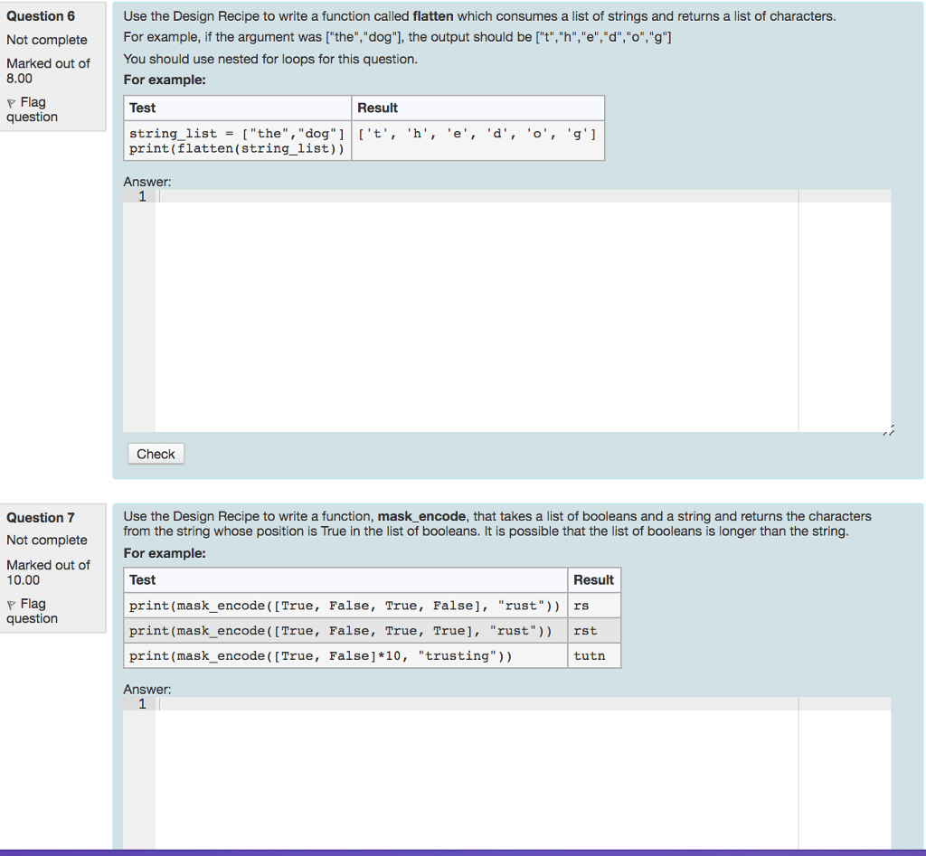
Task: Select the resize handle on Question 6 answer box
Action: [888, 429]
